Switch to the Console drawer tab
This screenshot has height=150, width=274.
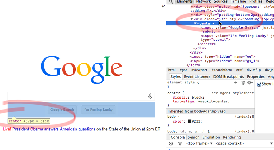click(178, 137)
